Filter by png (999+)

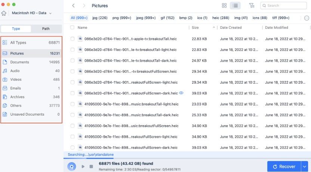coord(121,18)
